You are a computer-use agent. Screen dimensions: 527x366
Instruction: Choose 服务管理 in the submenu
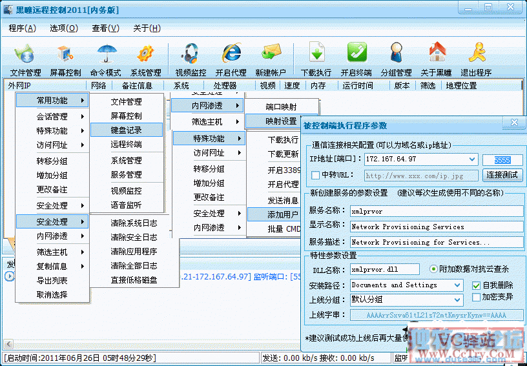[x=127, y=174]
